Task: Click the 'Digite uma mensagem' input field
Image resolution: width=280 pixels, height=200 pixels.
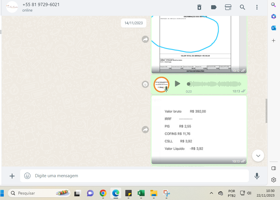Action: (x=138, y=176)
